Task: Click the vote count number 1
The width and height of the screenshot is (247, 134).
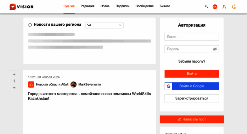Action: coord(14,81)
